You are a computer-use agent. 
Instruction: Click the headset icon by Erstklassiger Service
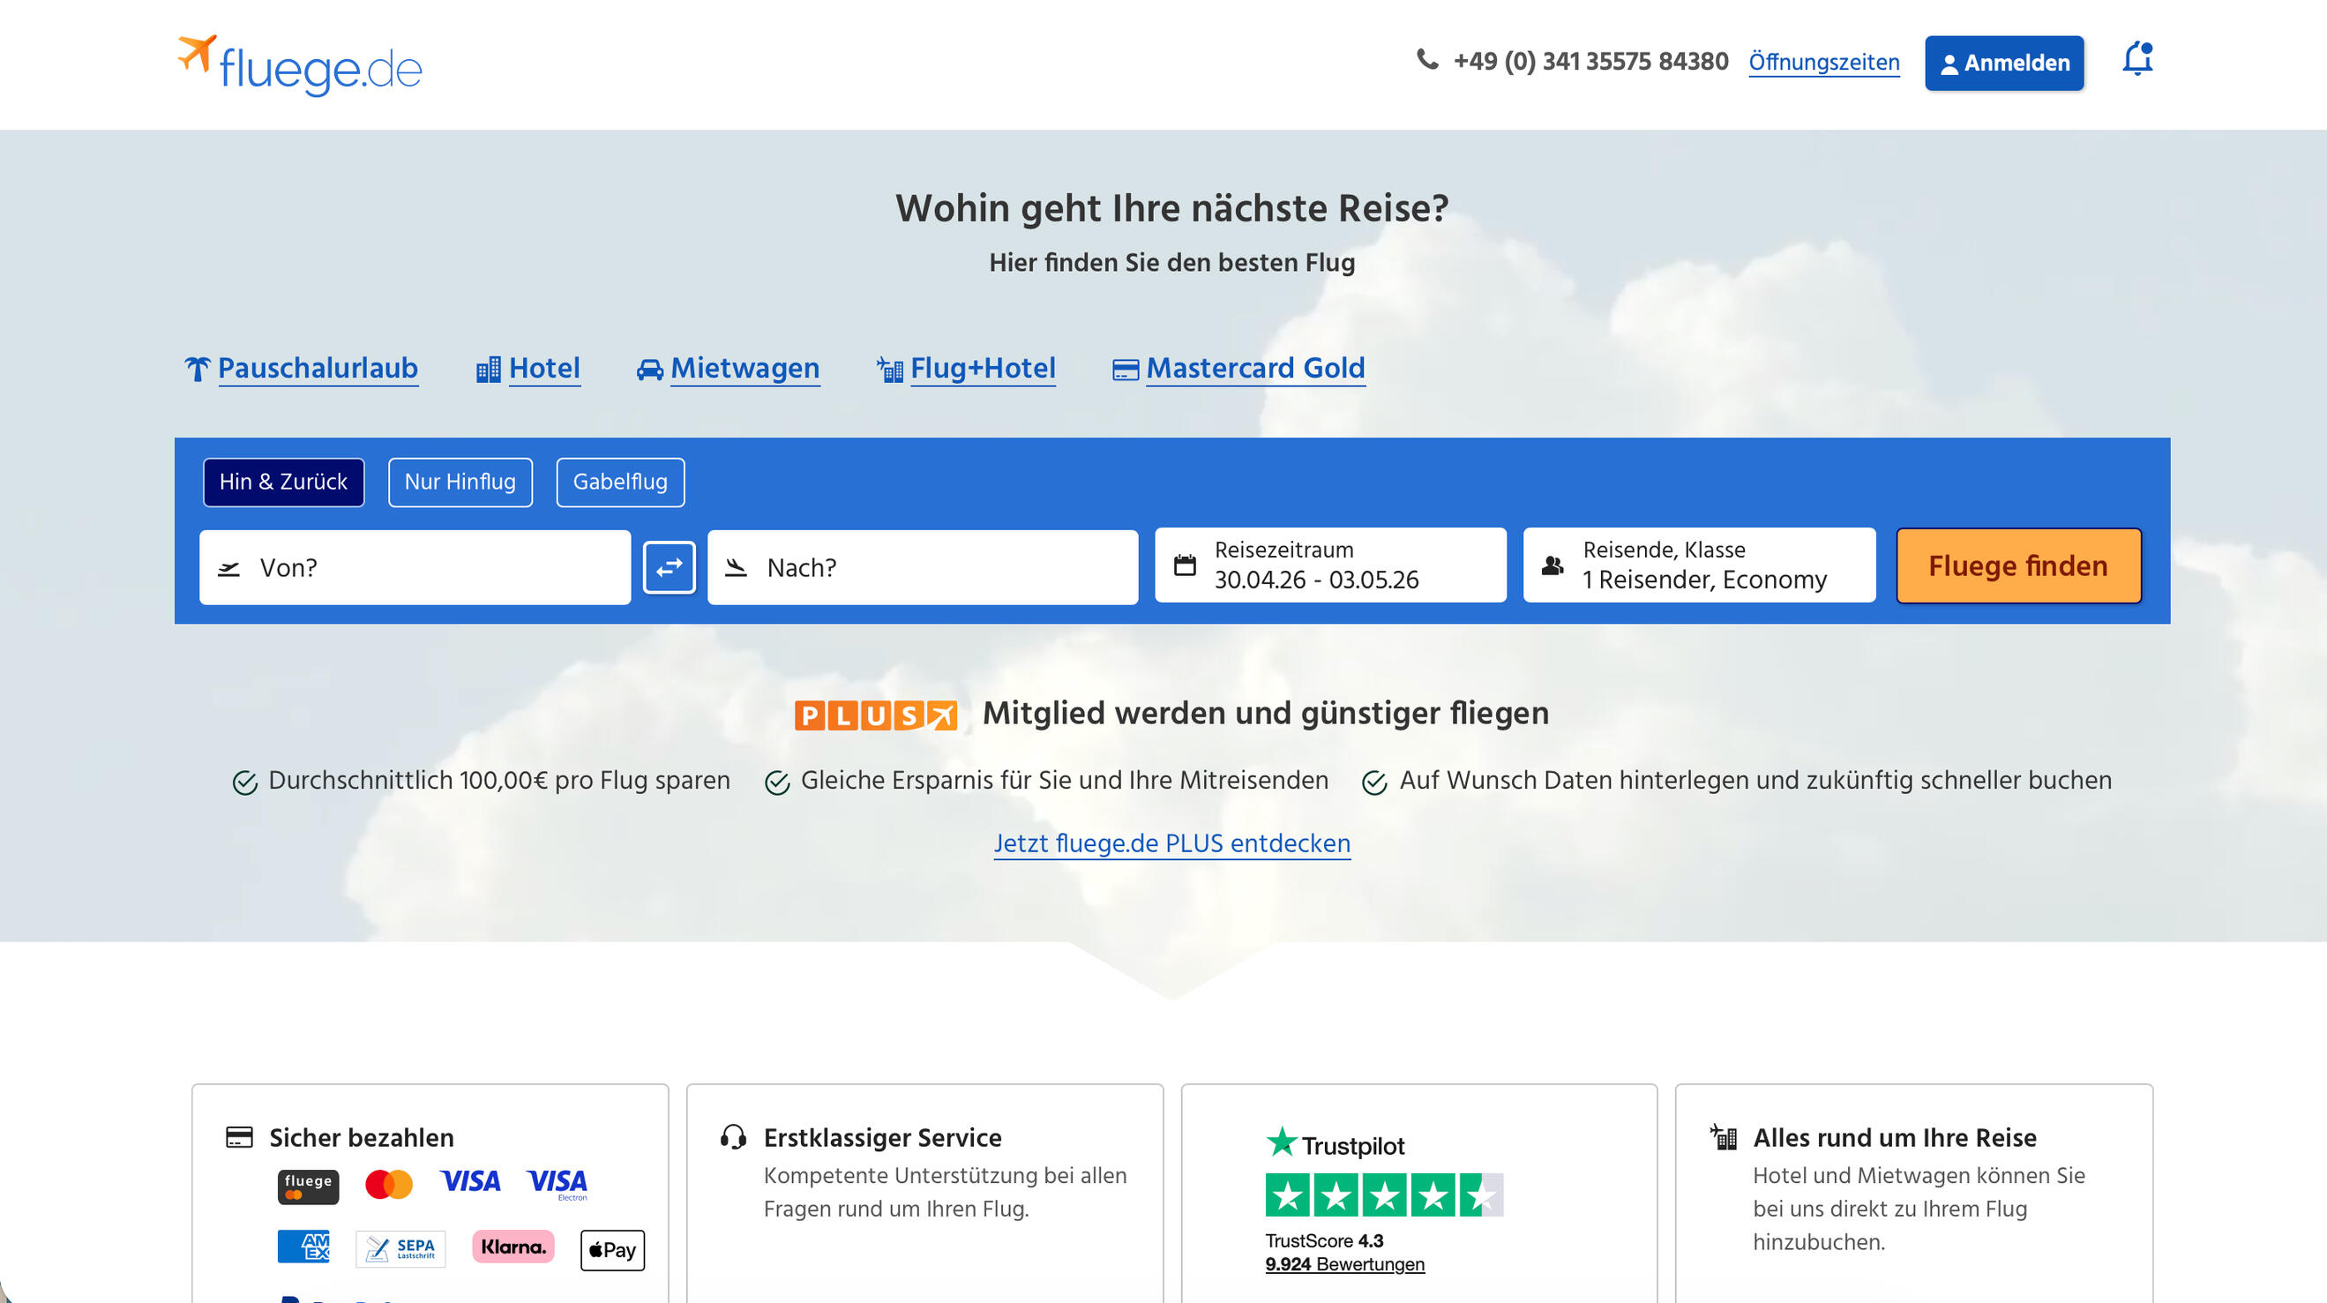pyautogui.click(x=733, y=1137)
